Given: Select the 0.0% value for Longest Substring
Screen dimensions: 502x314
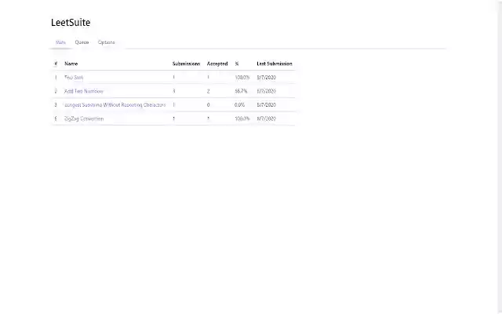Looking at the screenshot, I should point(240,105).
